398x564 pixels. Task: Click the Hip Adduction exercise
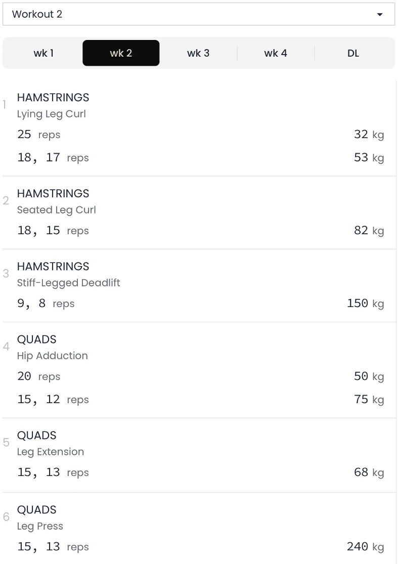click(52, 356)
